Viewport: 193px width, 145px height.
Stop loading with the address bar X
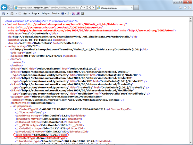[x=93, y=7]
